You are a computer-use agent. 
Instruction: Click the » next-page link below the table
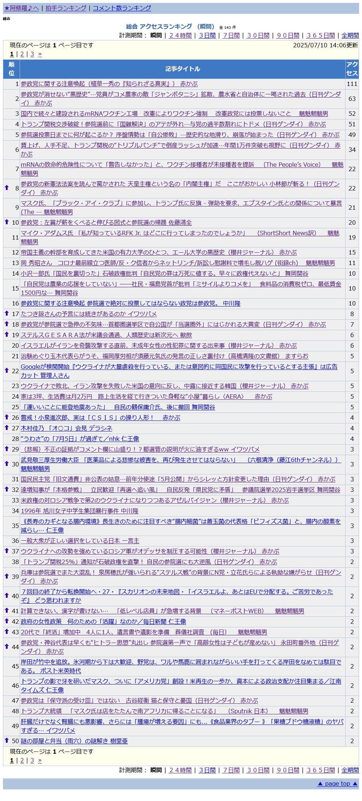pos(40,761)
